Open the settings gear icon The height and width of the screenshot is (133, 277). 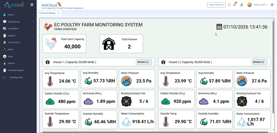coord(272,5)
